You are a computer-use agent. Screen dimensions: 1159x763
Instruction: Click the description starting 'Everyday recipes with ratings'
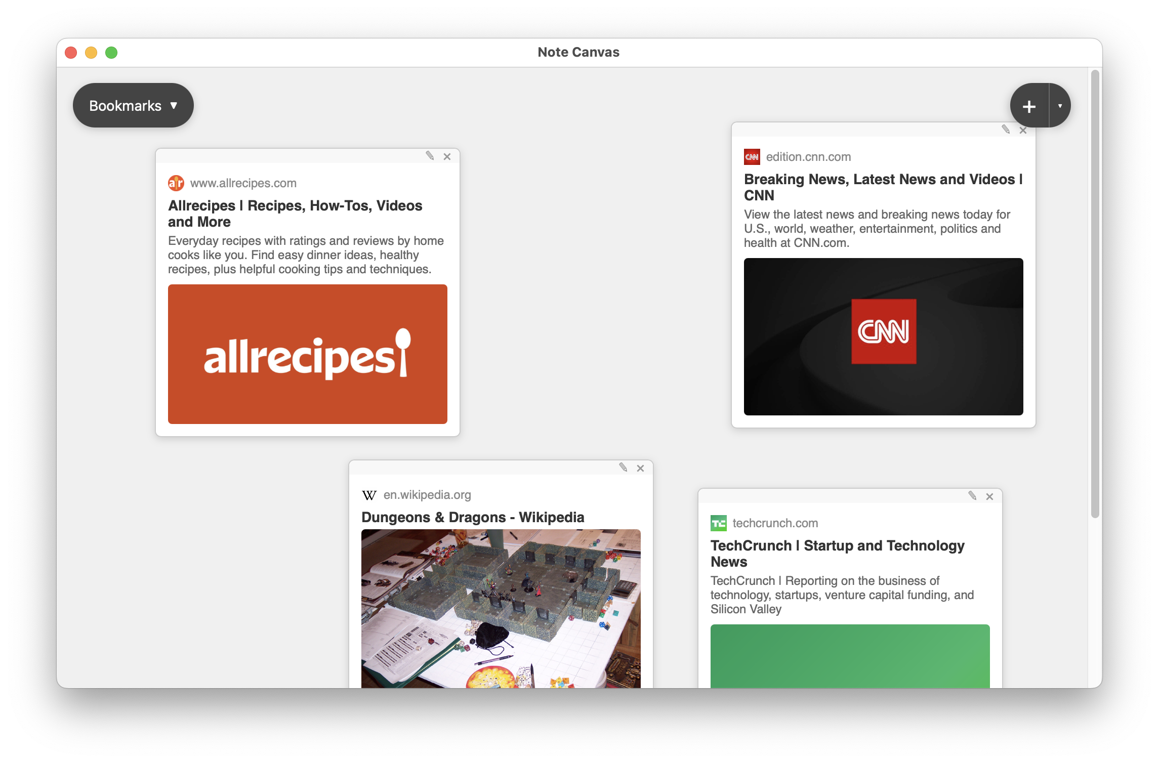[x=306, y=255]
